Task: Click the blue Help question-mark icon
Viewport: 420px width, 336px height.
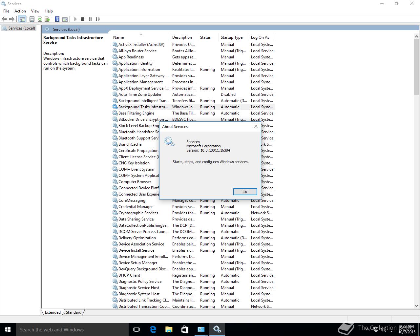Action: 57,19
